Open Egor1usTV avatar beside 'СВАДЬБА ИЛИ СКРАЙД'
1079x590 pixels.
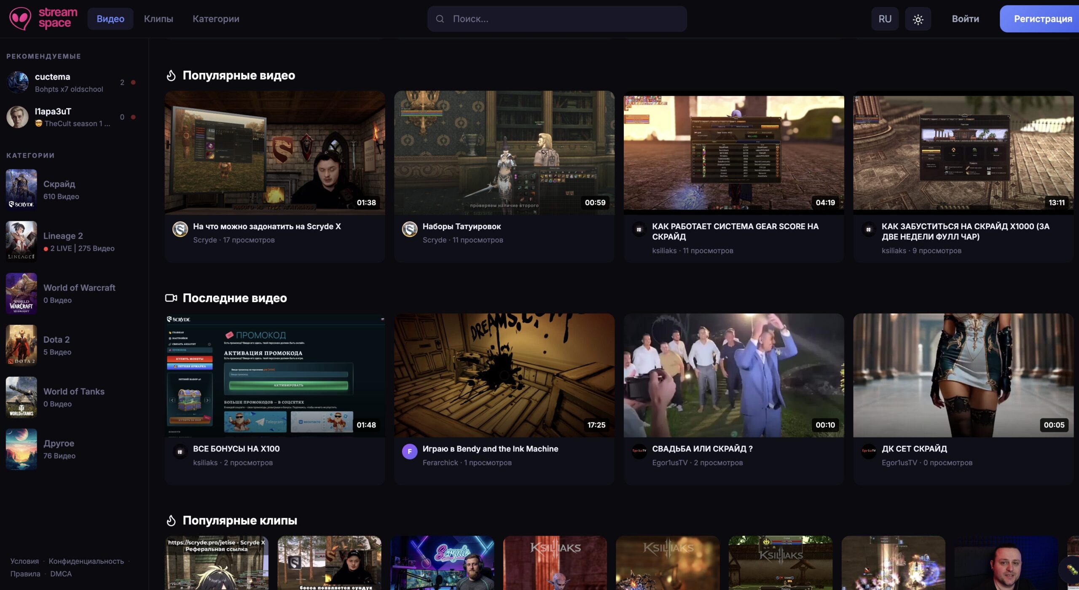pyautogui.click(x=639, y=452)
